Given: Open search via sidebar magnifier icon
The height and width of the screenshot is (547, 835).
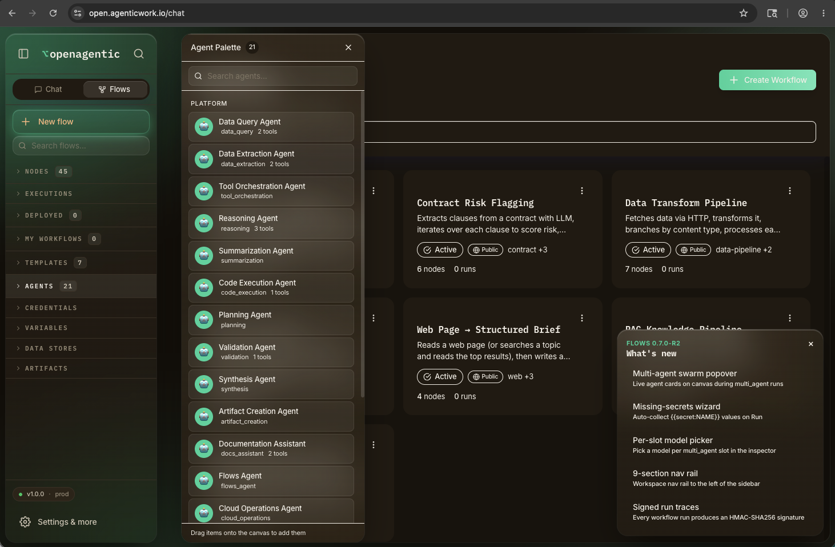Looking at the screenshot, I should [139, 54].
